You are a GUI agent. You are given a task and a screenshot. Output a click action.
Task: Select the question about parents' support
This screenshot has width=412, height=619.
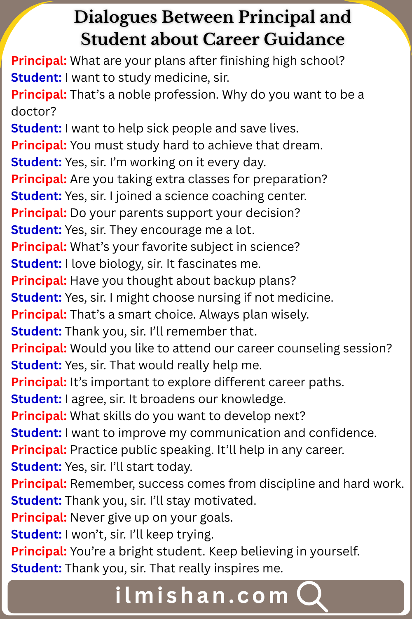point(185,213)
